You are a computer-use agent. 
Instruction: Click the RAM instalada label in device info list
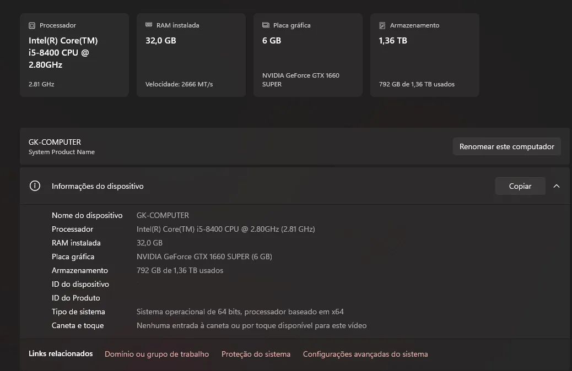(x=76, y=243)
